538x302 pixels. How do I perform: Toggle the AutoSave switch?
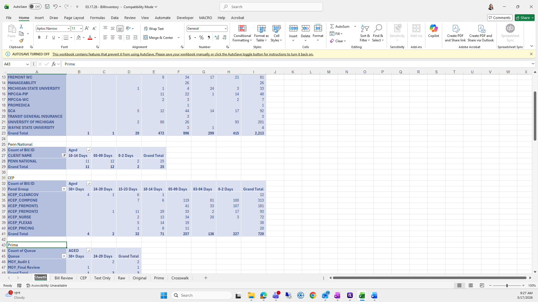coord(35,7)
